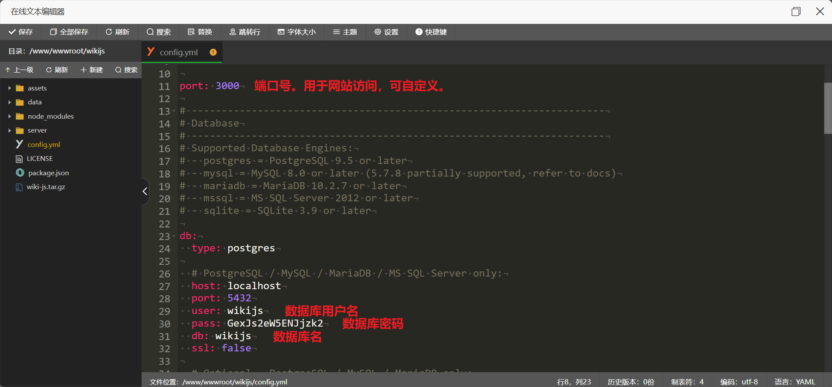Refresh directory with sidebar 刷新 button
Screen dimensions: 832x387
(57, 70)
